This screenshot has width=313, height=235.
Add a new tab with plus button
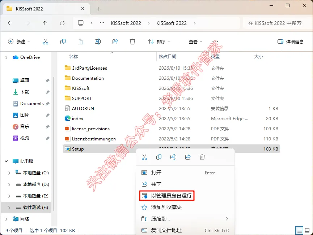(x=98, y=9)
